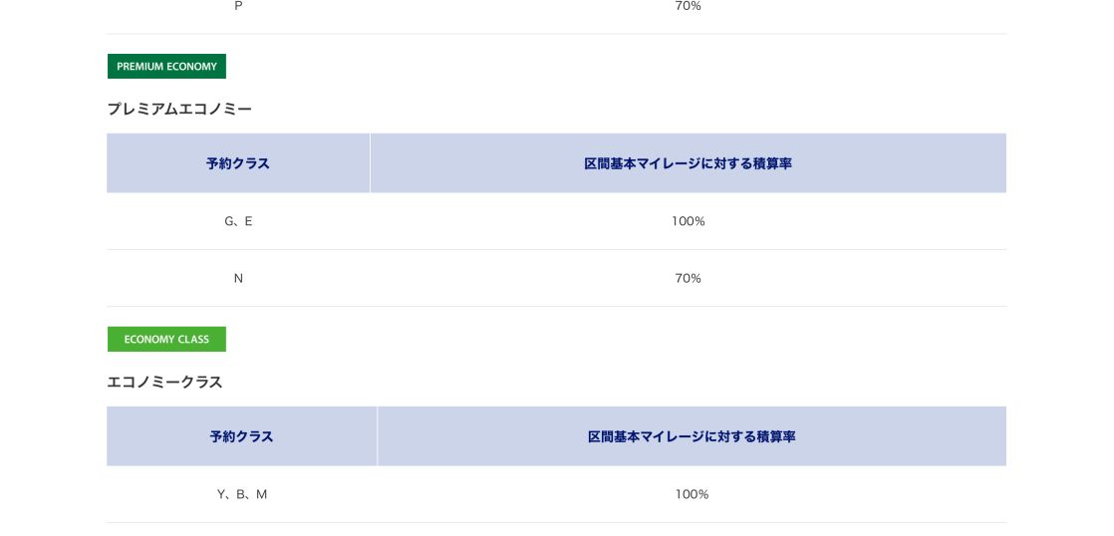
Task: Click the 100% rate beside G、E
Action: (688, 221)
